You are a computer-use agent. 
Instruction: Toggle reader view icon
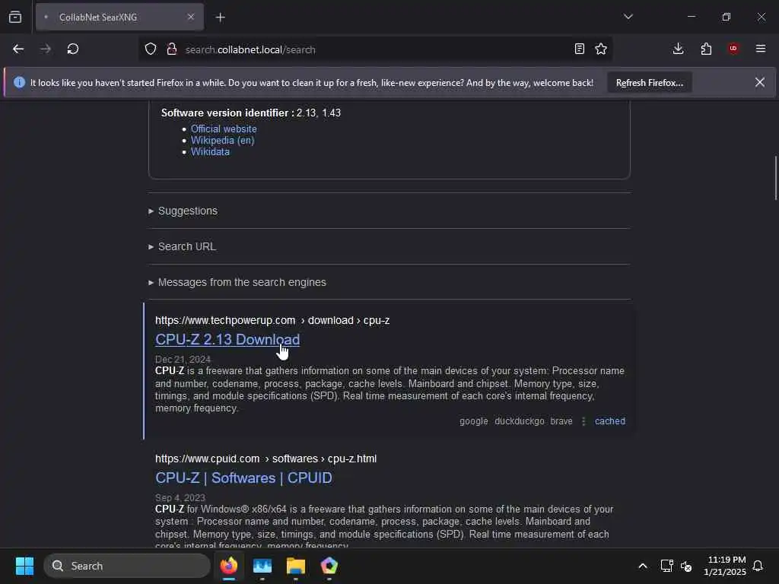[579, 49]
